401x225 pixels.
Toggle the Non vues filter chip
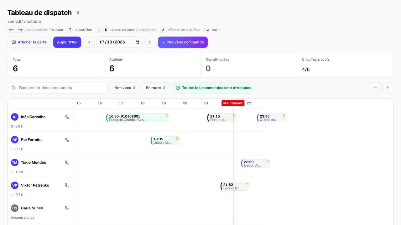point(125,88)
